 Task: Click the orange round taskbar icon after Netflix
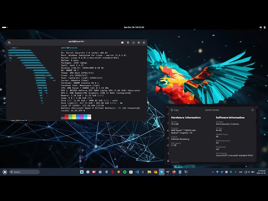tap(119, 172)
